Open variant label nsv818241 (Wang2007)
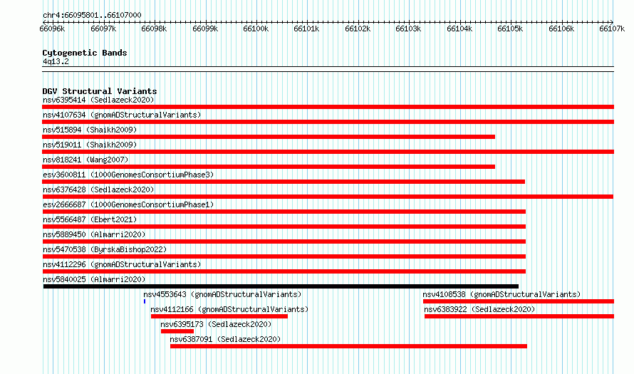The width and height of the screenshot is (634, 374). [85, 160]
